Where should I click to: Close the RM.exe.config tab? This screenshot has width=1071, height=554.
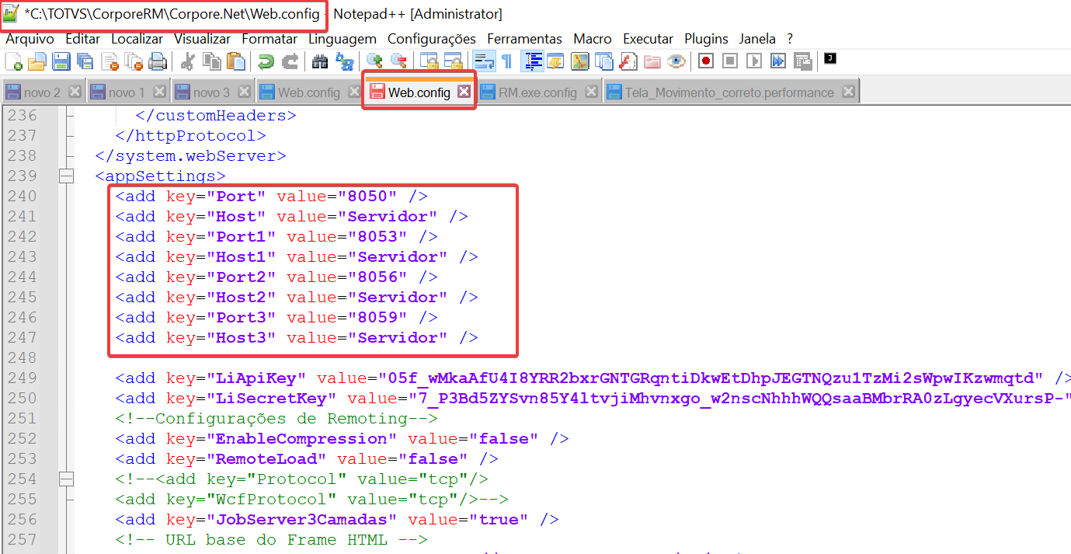pyautogui.click(x=591, y=92)
